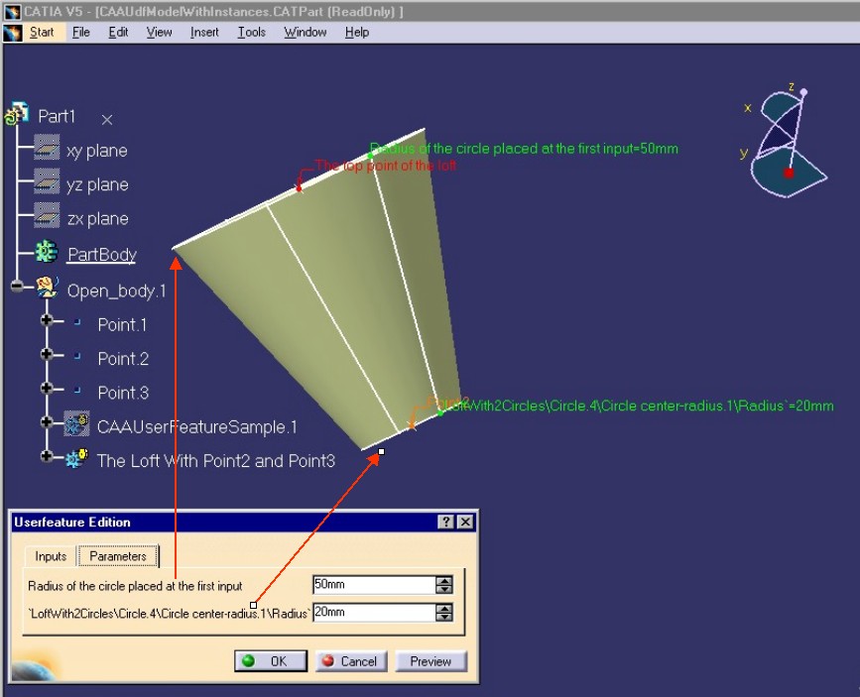Select xy plane tree label

coord(97,151)
